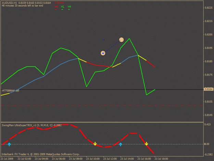Click the 0.00 indicator scale value

tap(207, 144)
